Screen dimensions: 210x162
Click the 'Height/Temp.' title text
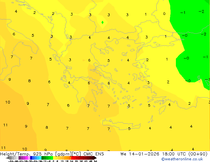15,154
